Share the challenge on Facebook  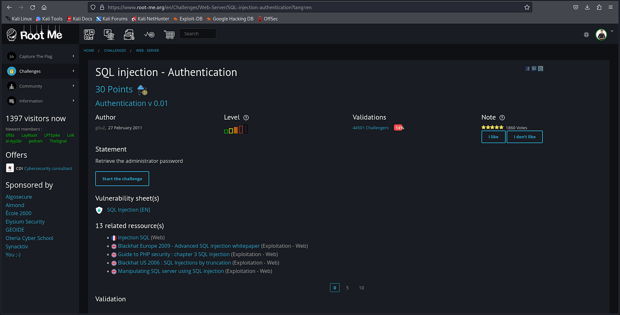coord(528,68)
